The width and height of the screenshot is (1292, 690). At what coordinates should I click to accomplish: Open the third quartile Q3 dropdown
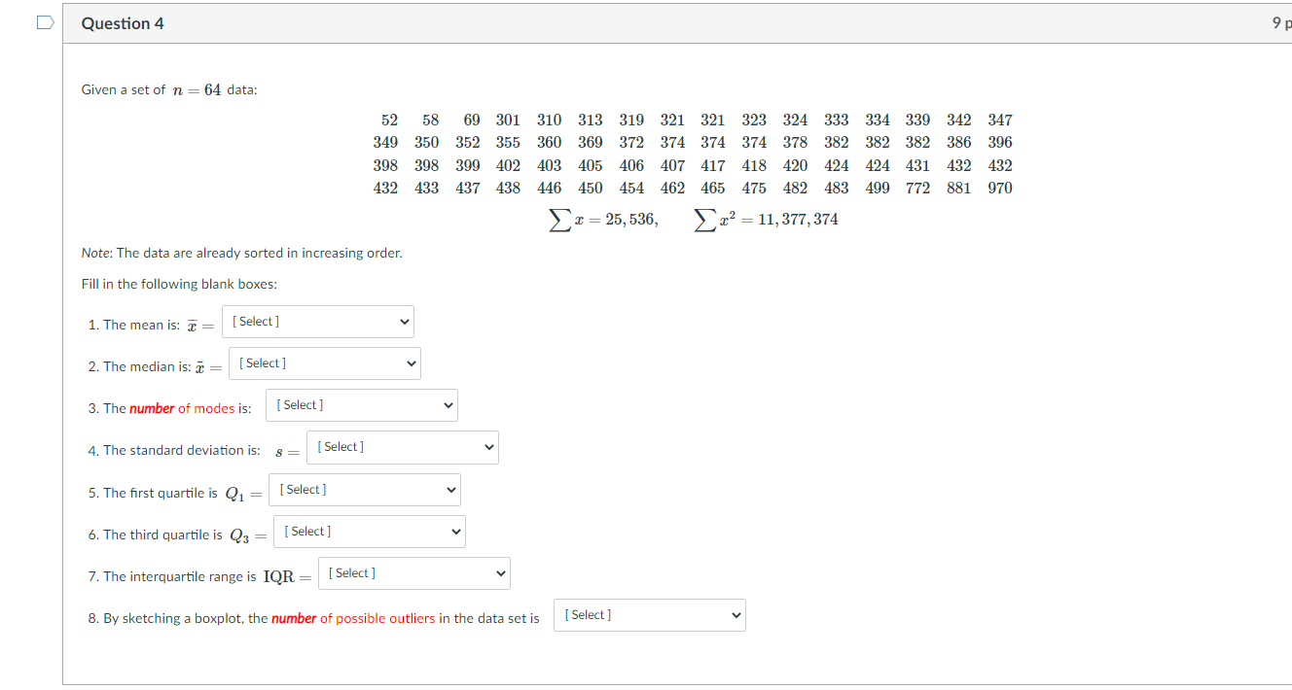[x=369, y=531]
